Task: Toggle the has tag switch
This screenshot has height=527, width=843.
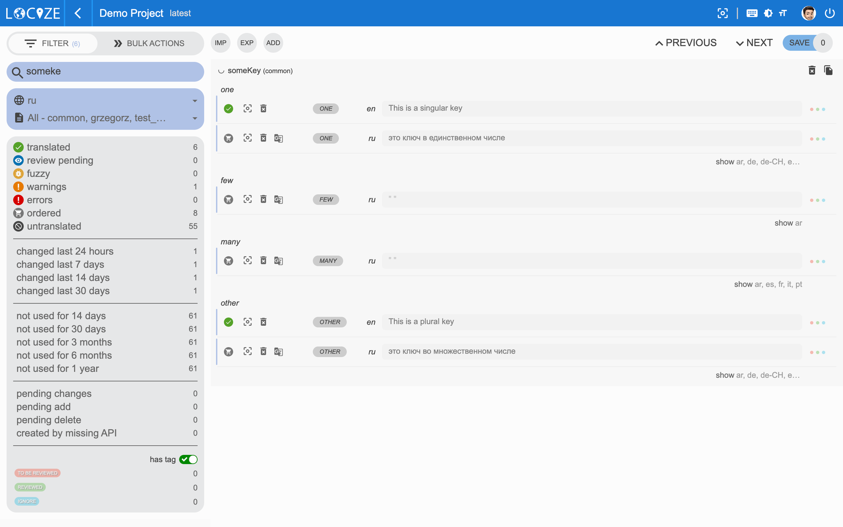Action: [x=188, y=459]
